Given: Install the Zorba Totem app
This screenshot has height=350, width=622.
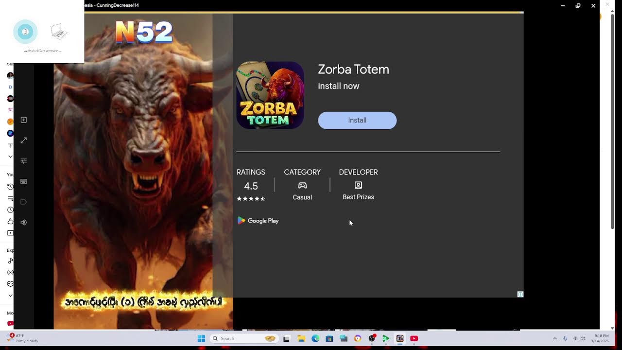Looking at the screenshot, I should pyautogui.click(x=357, y=121).
